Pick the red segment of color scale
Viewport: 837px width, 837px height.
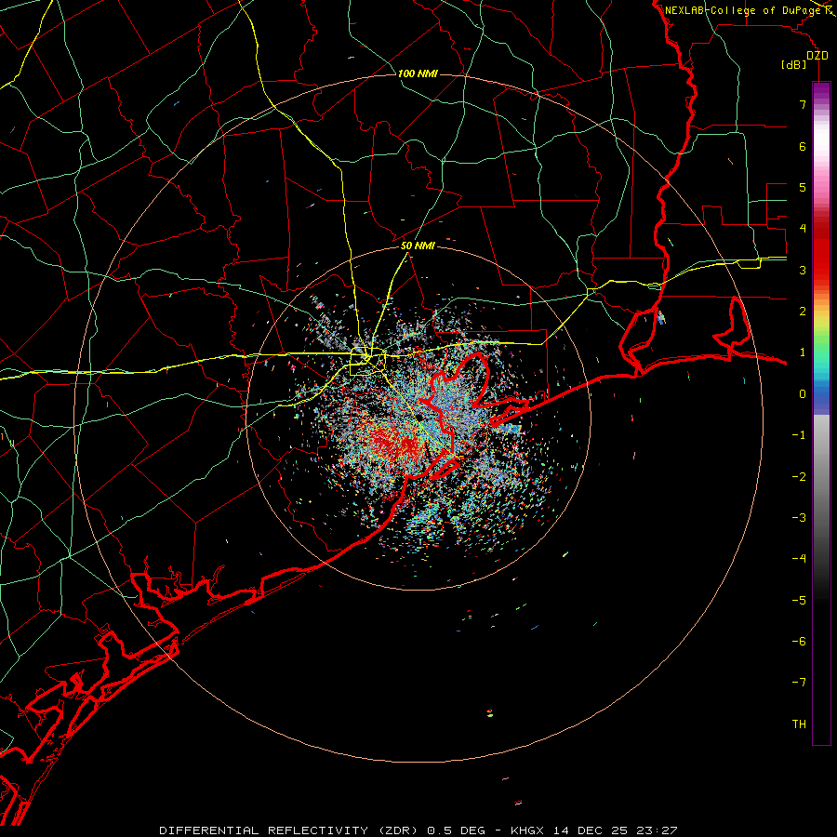pyautogui.click(x=821, y=251)
